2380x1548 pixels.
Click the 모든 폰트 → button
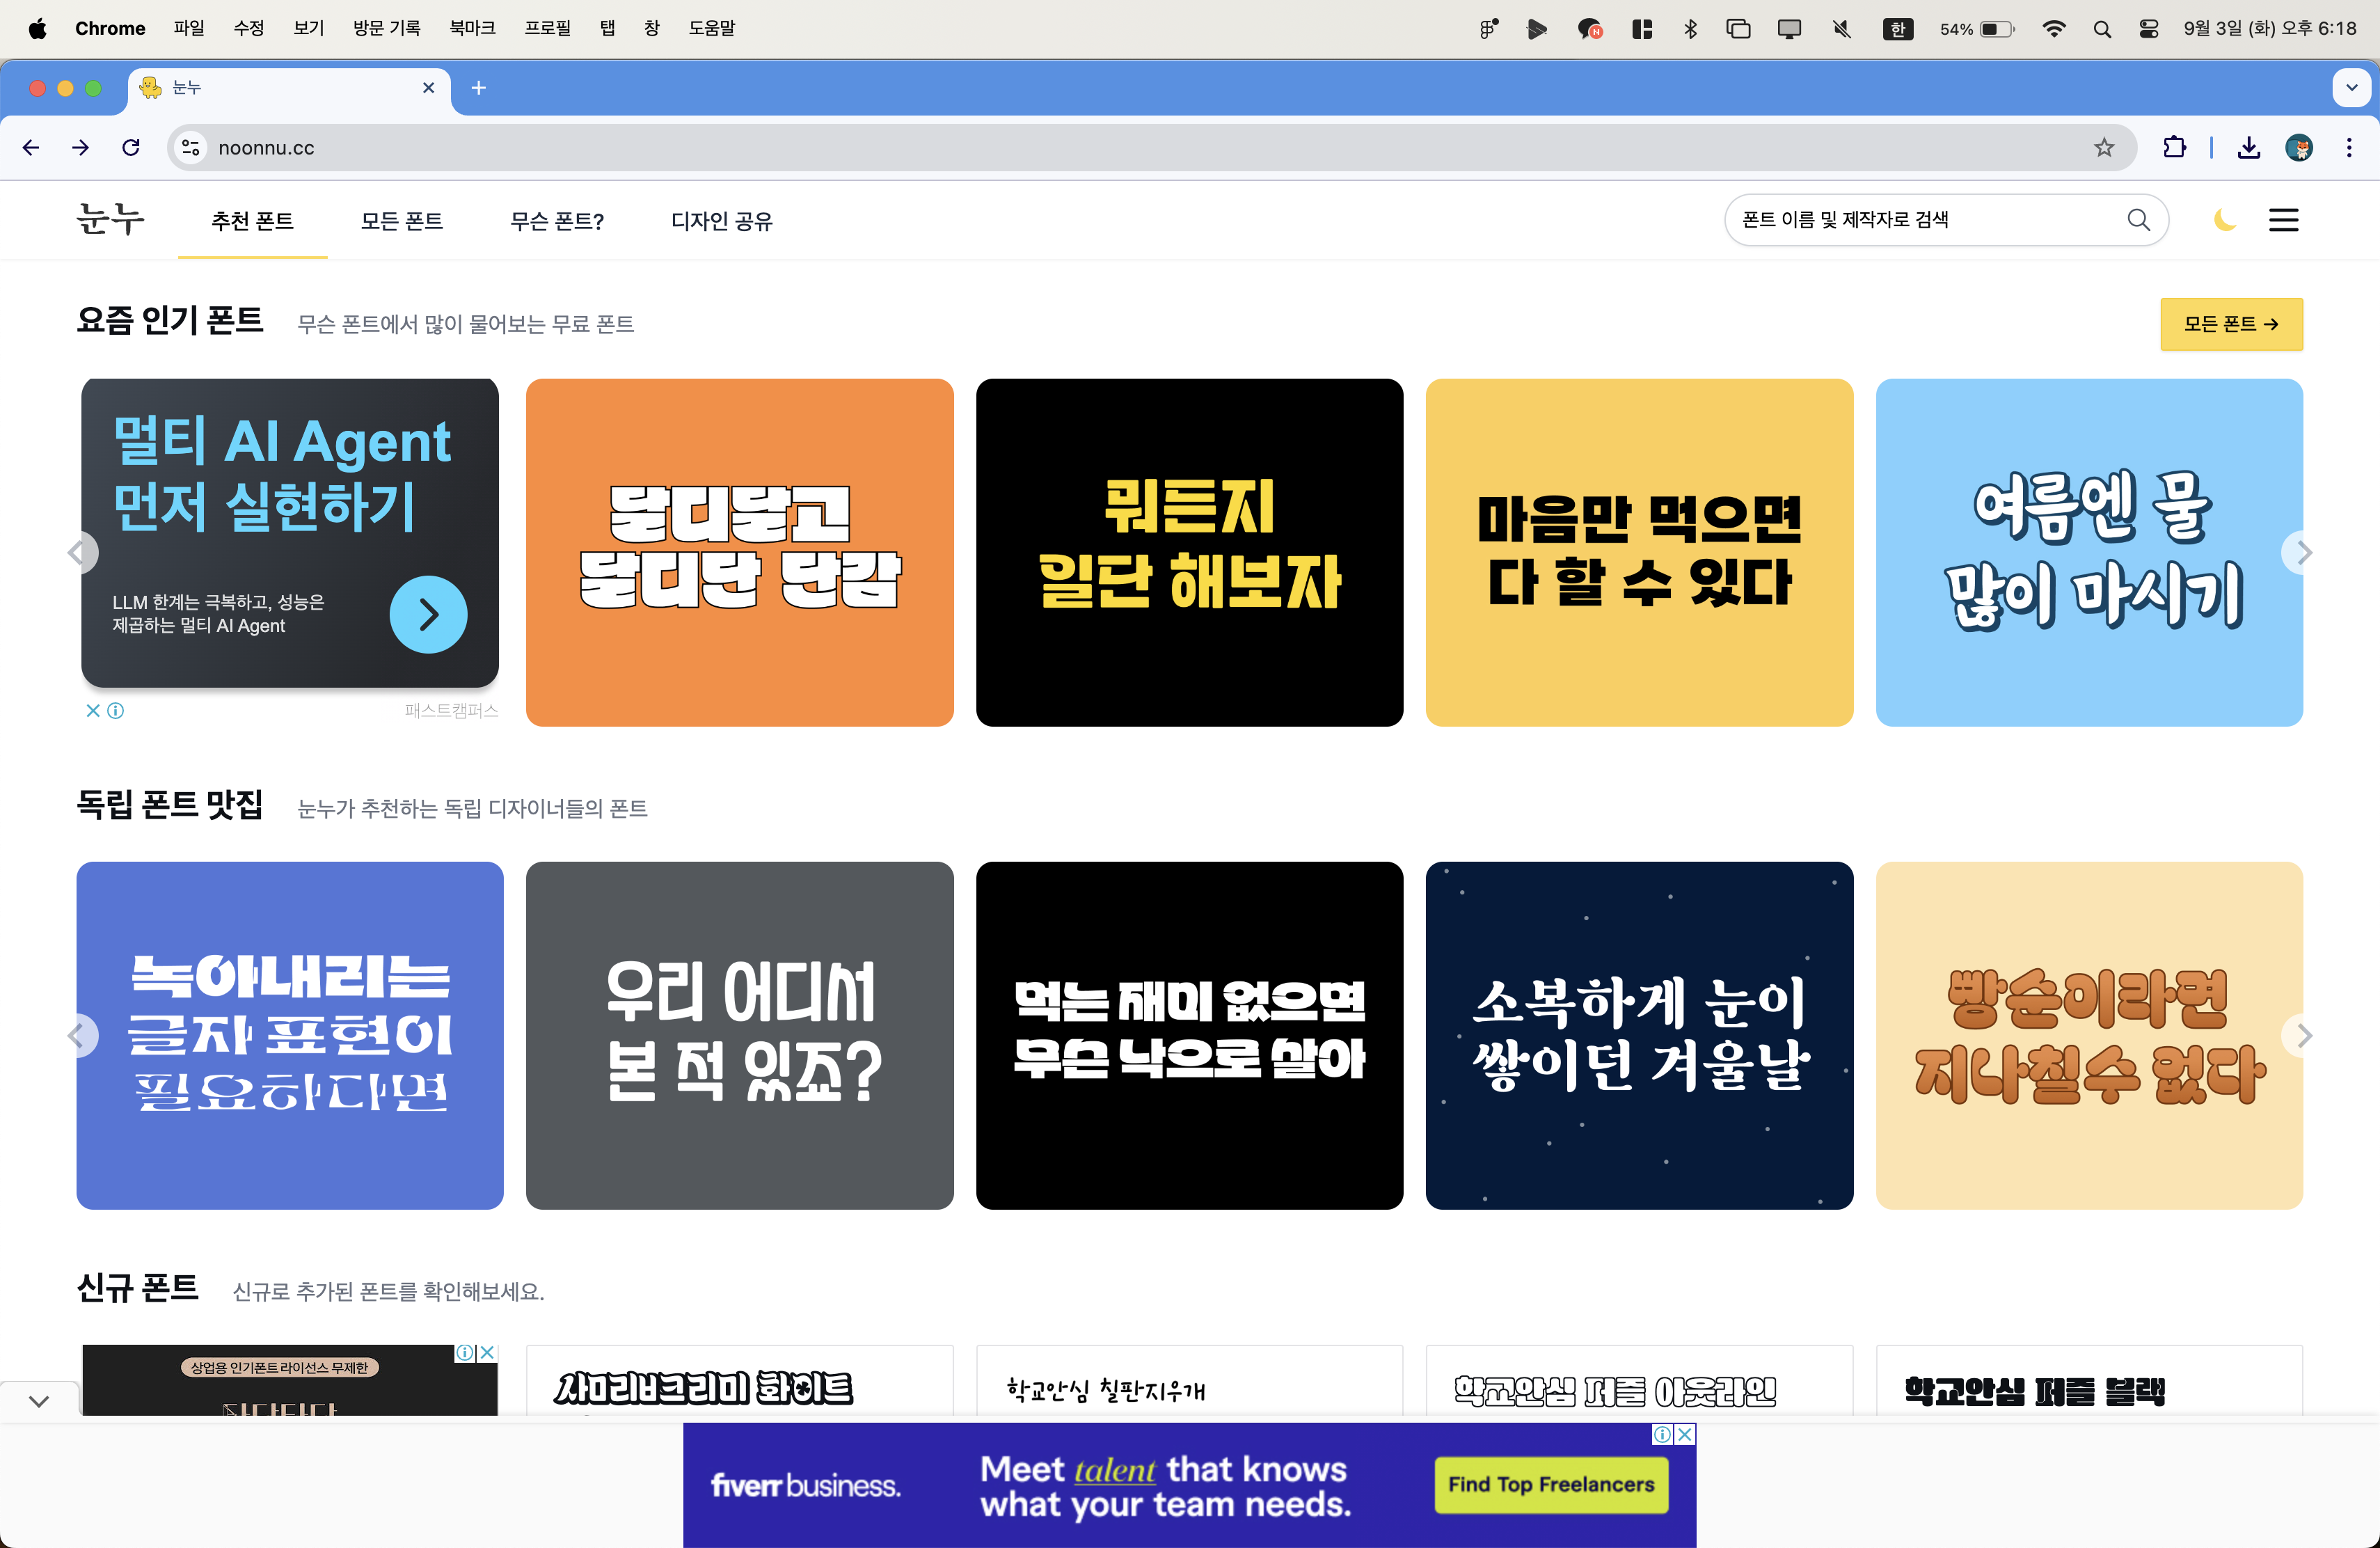2230,324
